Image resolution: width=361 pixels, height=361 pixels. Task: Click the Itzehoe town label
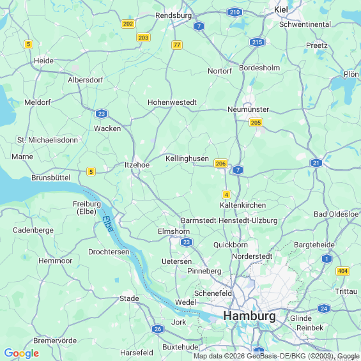pos(137,165)
